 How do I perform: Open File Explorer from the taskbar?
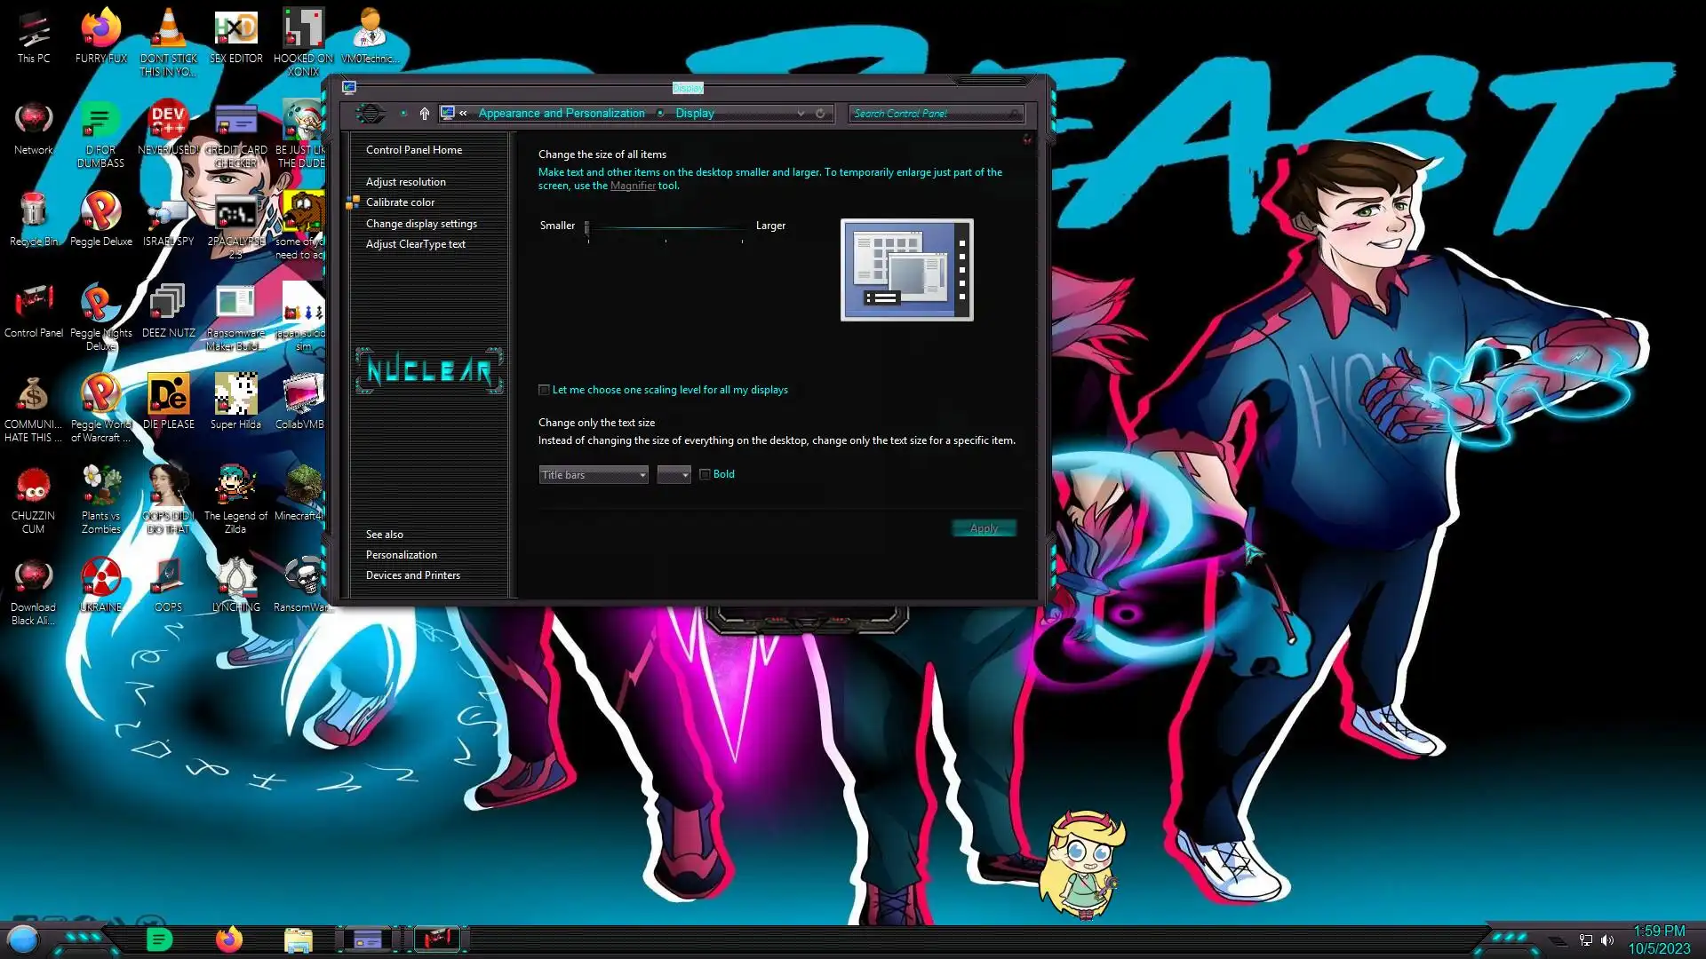point(298,939)
